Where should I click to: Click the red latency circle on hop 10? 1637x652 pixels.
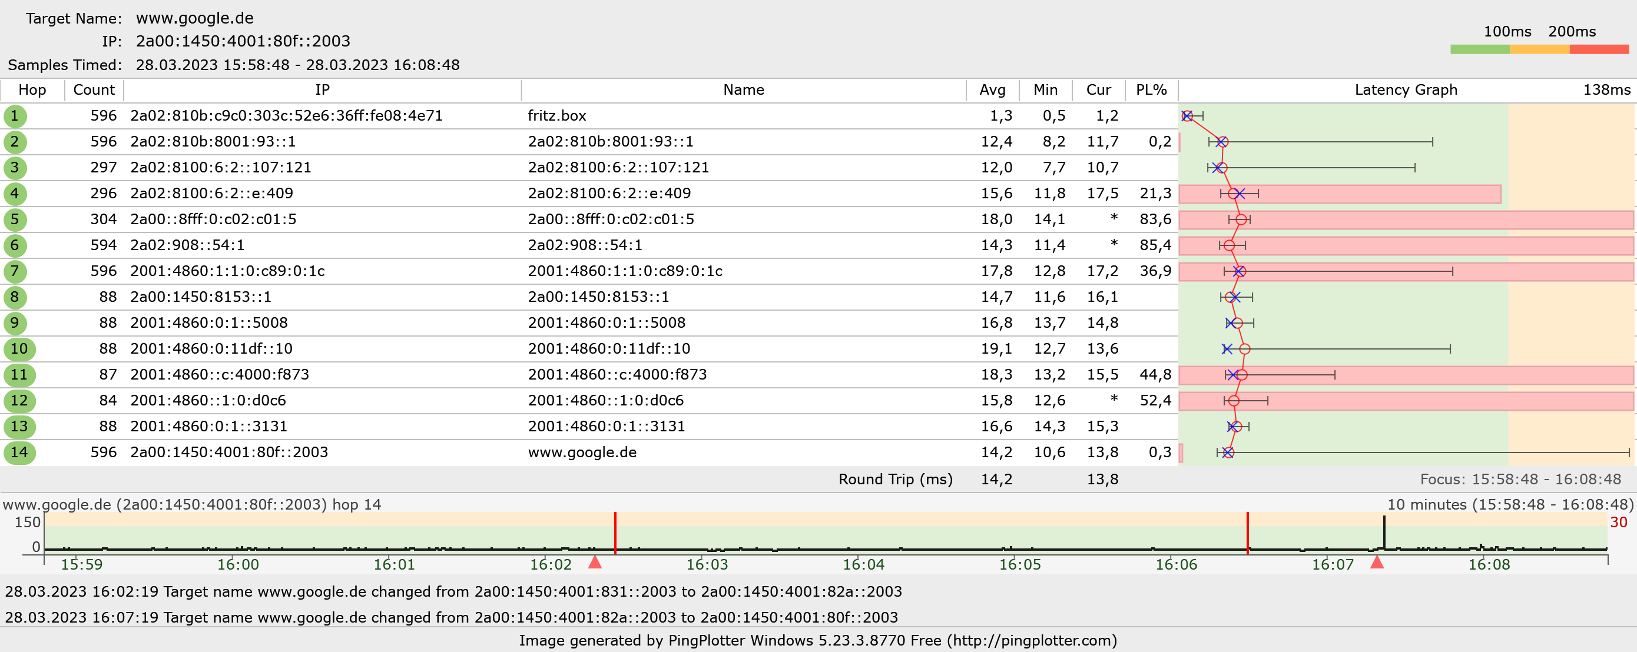tap(1245, 349)
